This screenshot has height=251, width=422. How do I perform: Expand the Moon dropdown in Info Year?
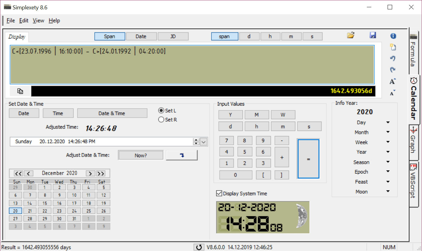click(388, 191)
